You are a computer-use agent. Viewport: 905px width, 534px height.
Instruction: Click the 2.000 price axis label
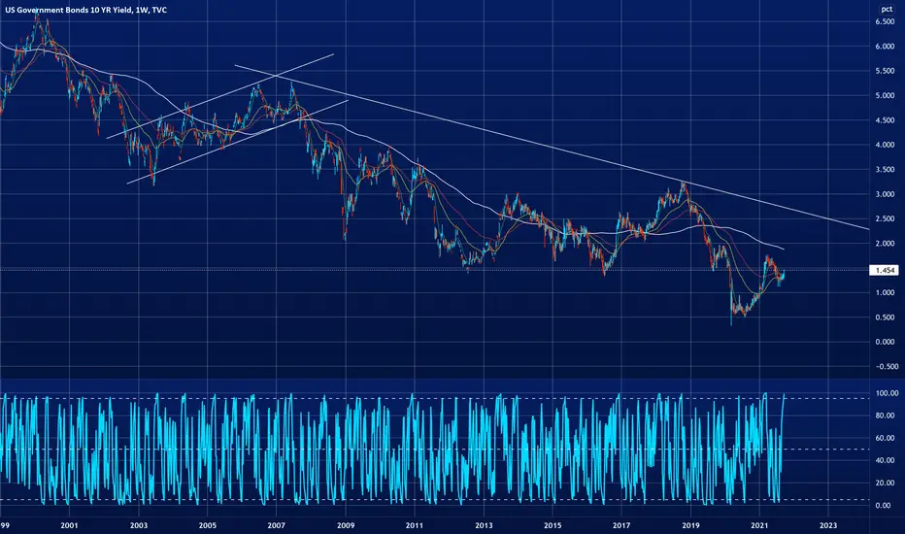tap(885, 244)
